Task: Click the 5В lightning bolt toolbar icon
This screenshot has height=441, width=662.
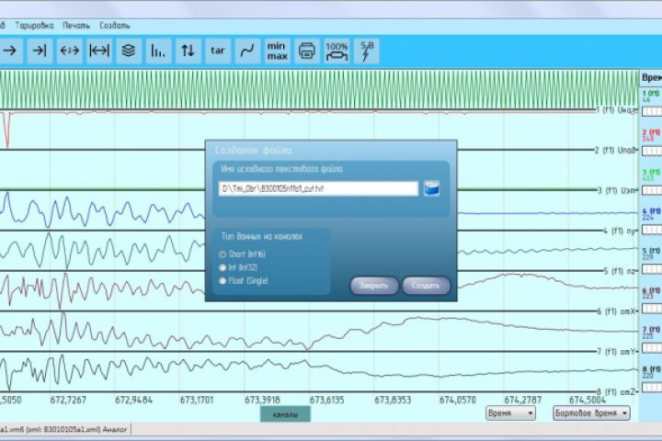Action: click(367, 51)
